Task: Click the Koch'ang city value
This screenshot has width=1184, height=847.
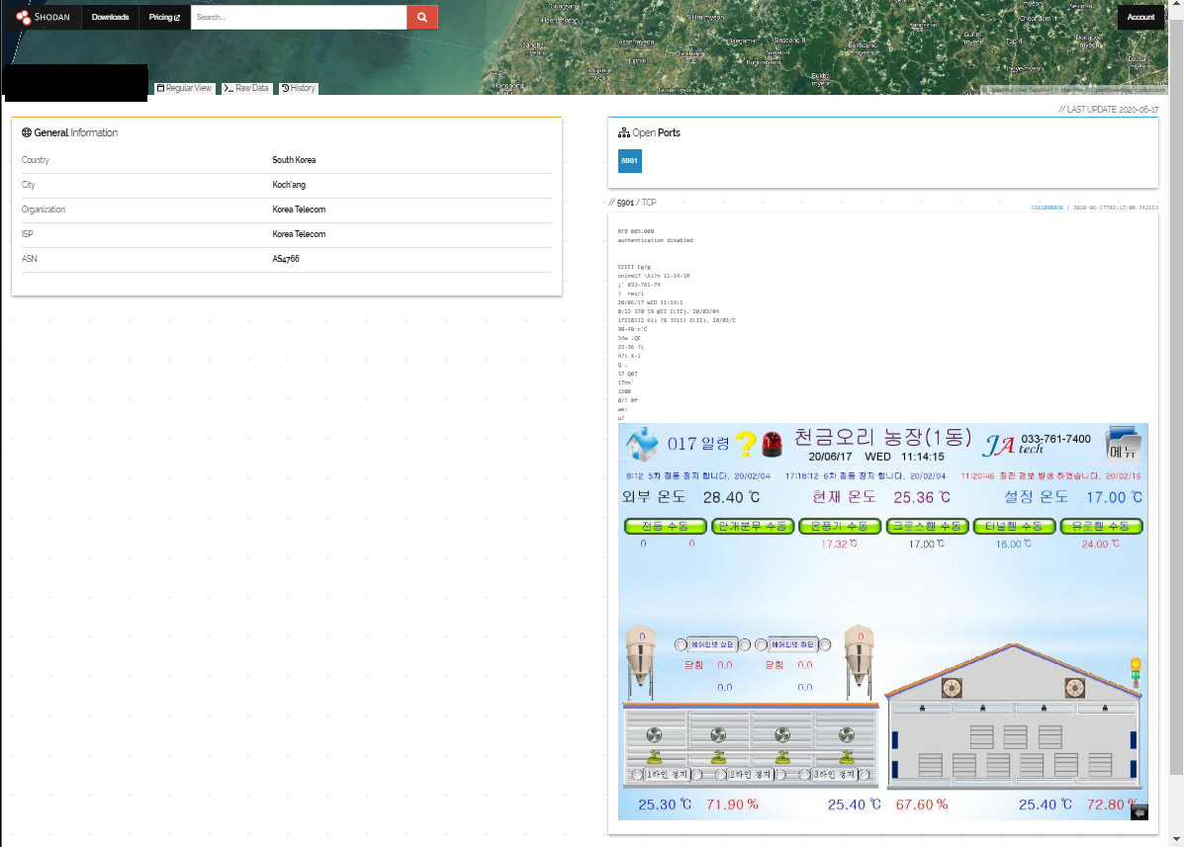Action: [289, 185]
